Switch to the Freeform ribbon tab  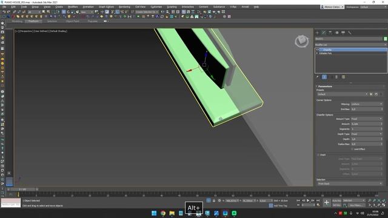pos(34,21)
